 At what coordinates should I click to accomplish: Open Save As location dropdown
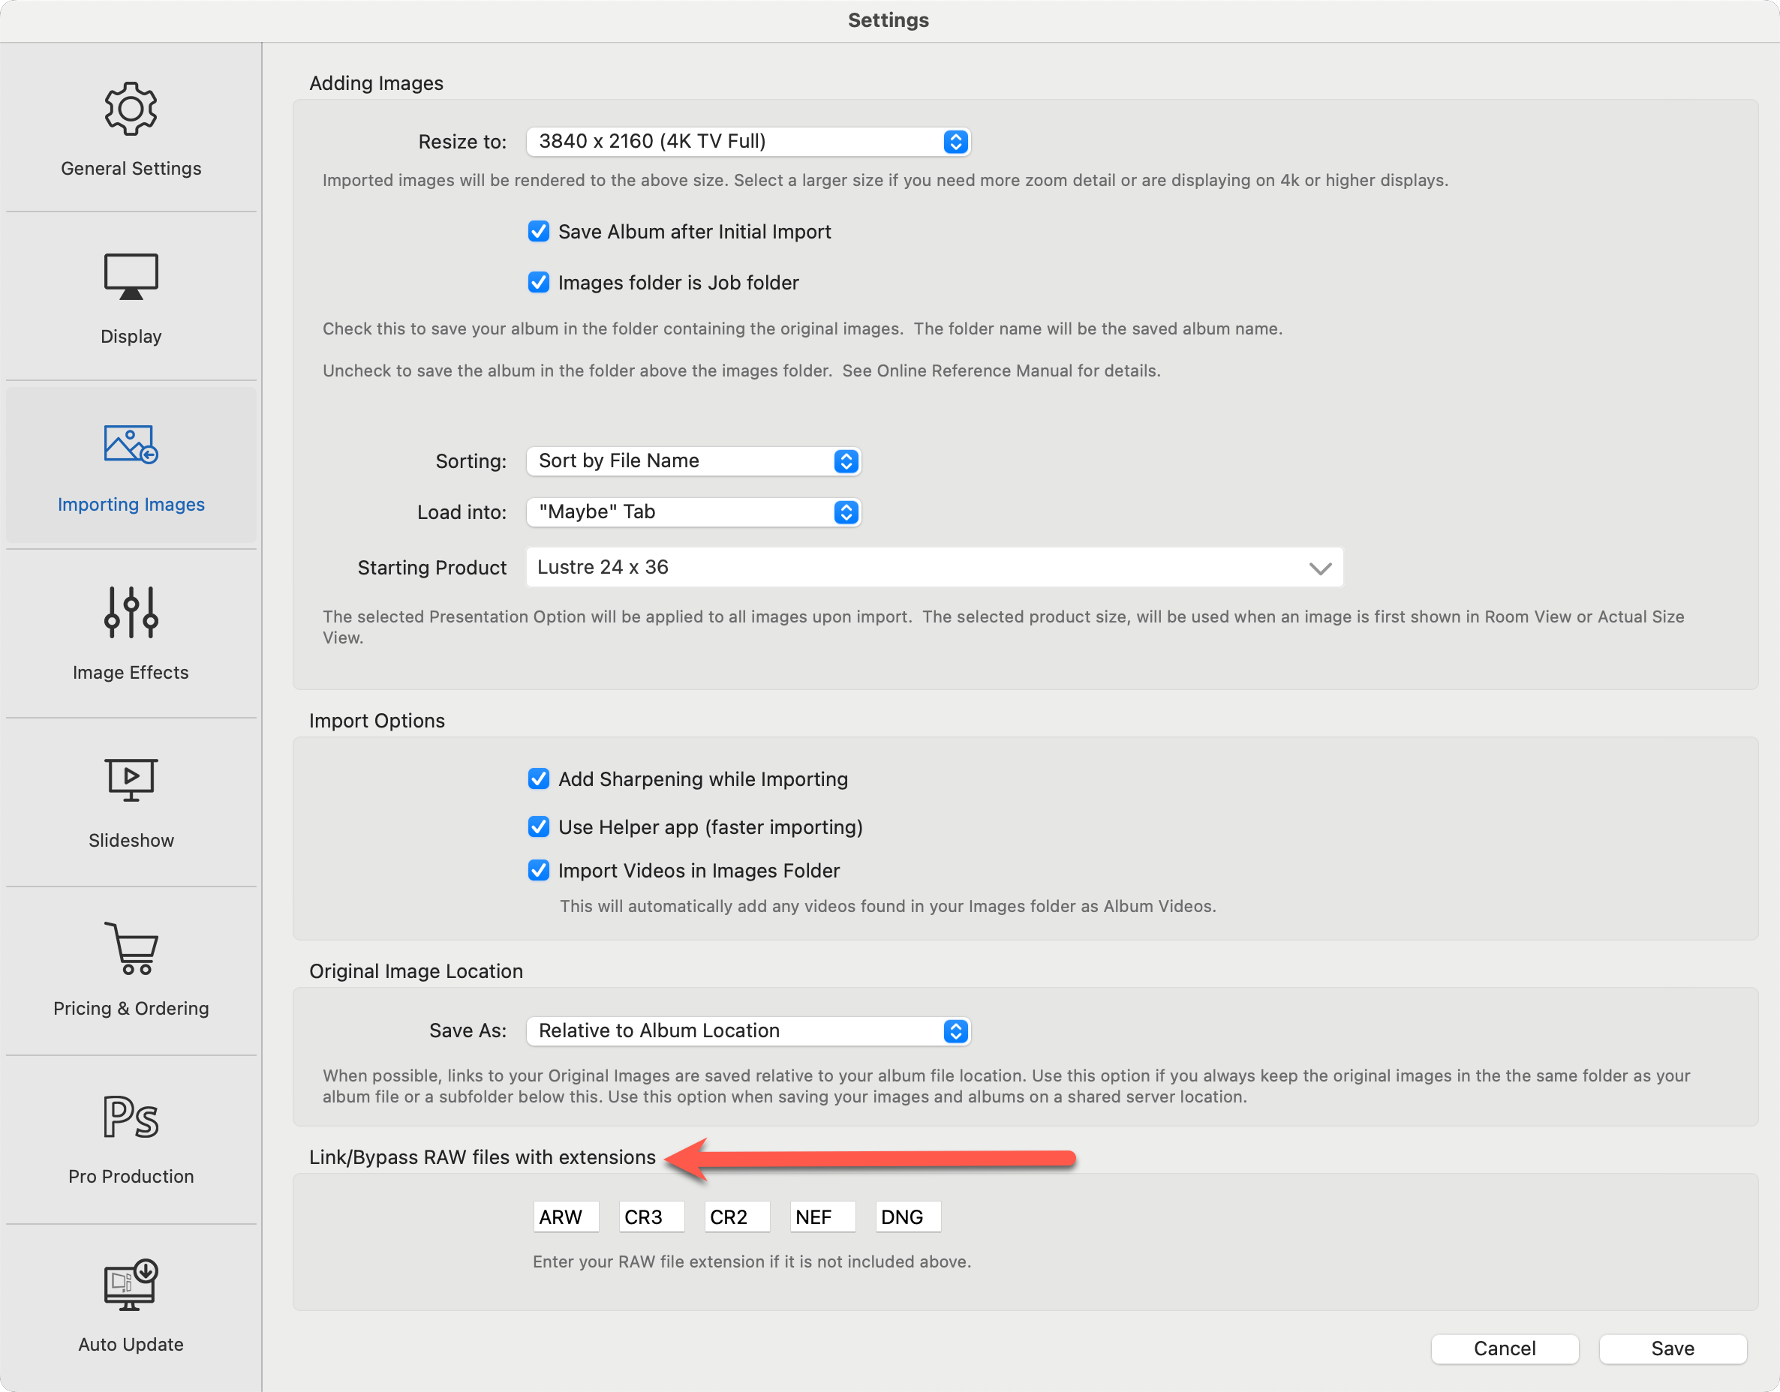(x=747, y=1031)
